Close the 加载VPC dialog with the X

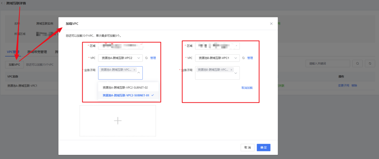point(271,24)
